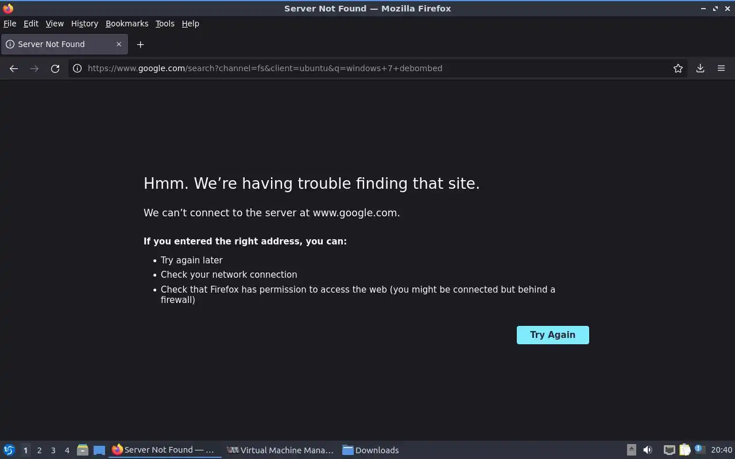Switch to workspace 4
Image resolution: width=735 pixels, height=459 pixels.
(x=67, y=450)
